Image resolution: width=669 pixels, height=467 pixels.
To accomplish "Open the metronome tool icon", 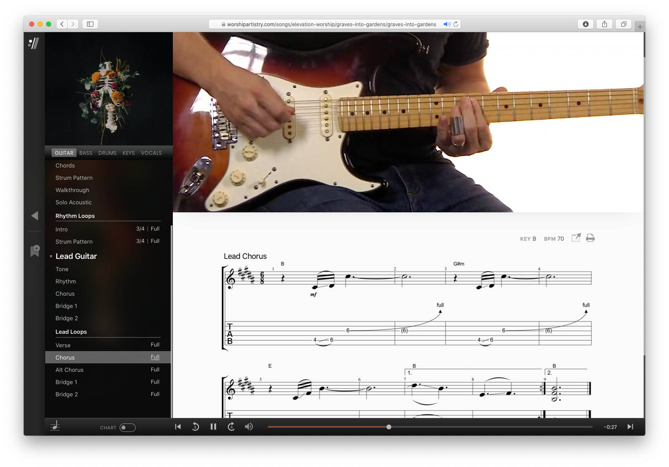I will [x=55, y=426].
